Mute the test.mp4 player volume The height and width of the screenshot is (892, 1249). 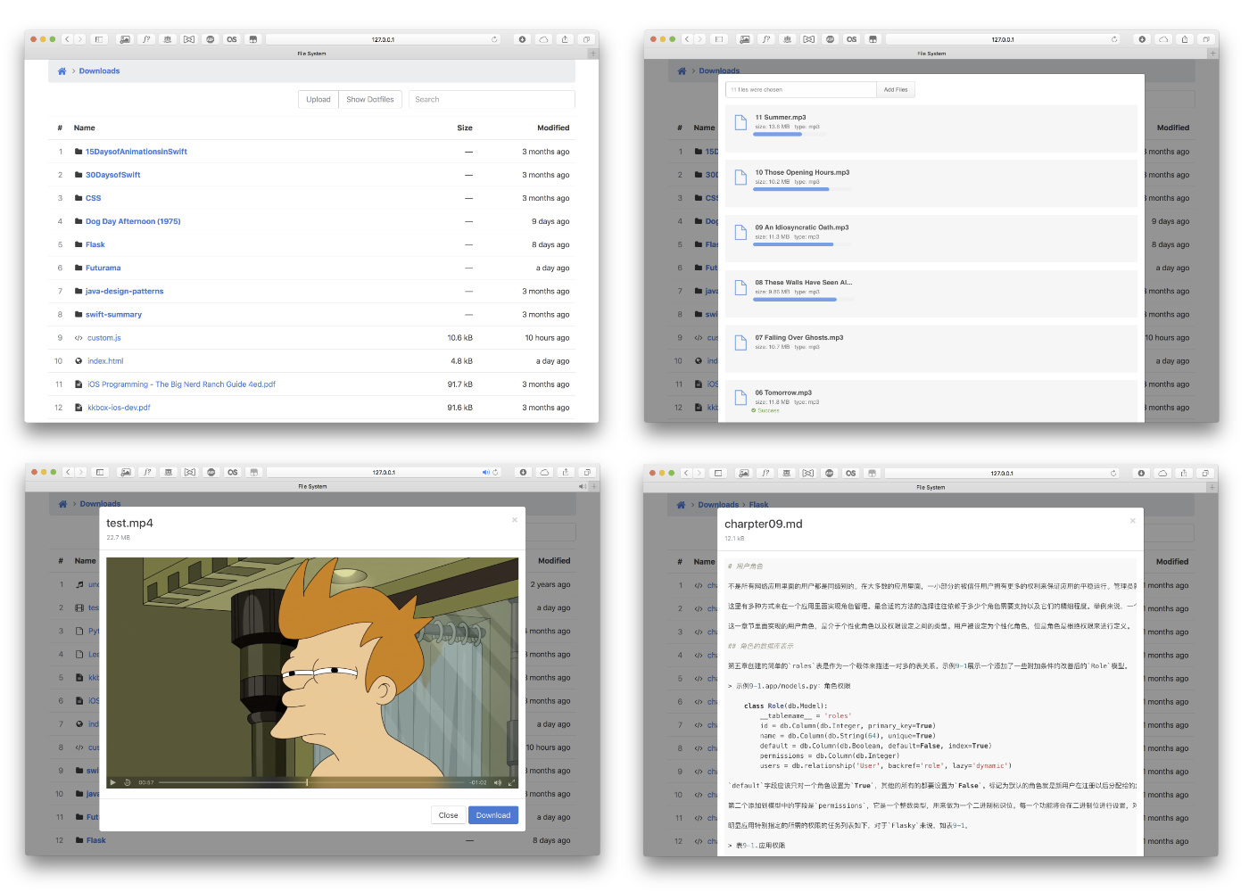click(498, 782)
